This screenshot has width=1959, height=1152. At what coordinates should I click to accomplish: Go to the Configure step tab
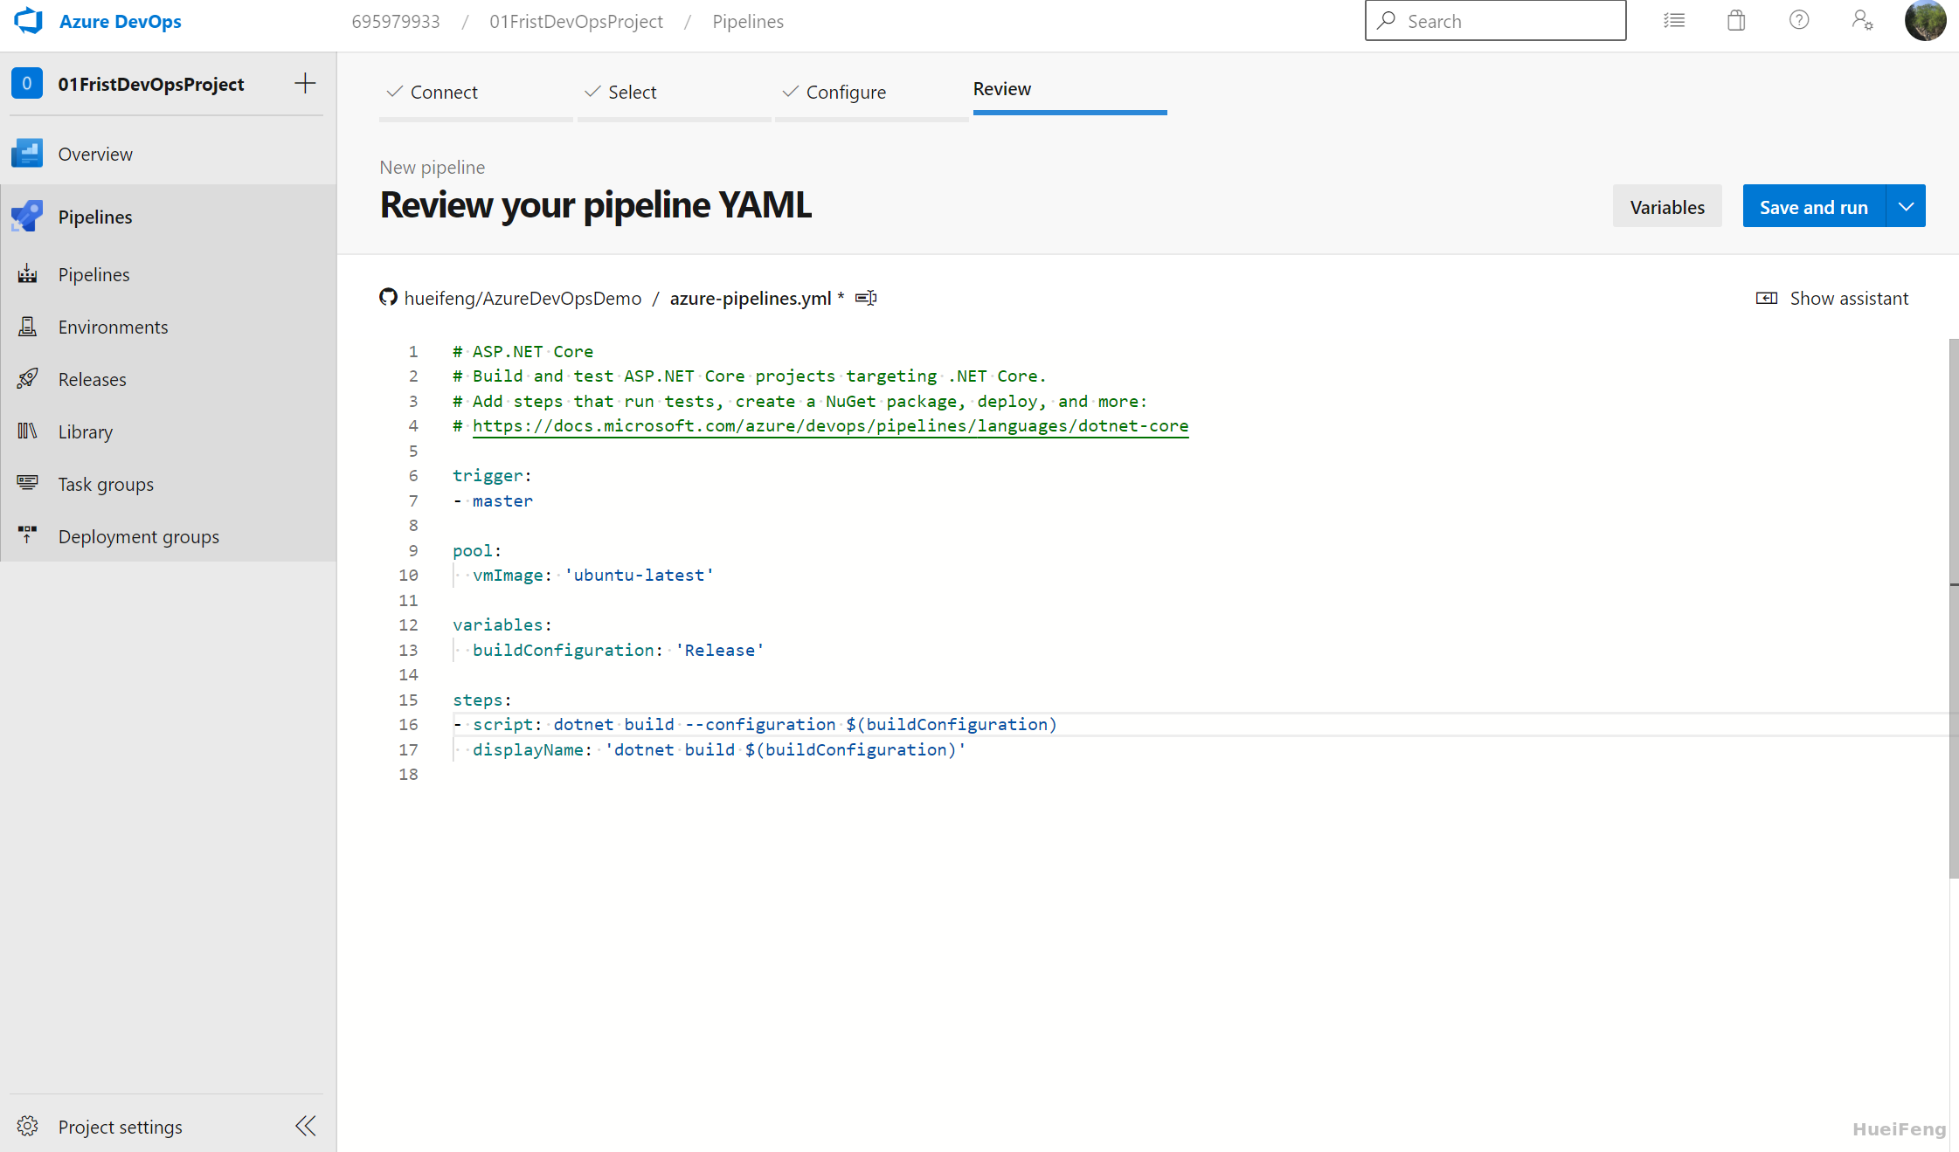[871, 93]
